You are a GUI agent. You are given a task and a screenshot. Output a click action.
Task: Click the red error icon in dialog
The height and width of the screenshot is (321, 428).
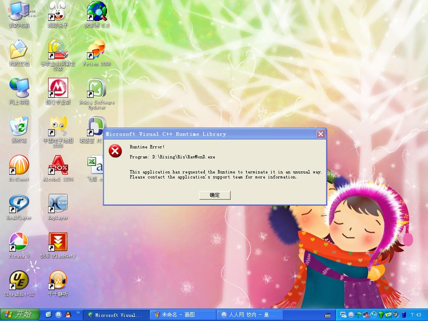click(115, 151)
